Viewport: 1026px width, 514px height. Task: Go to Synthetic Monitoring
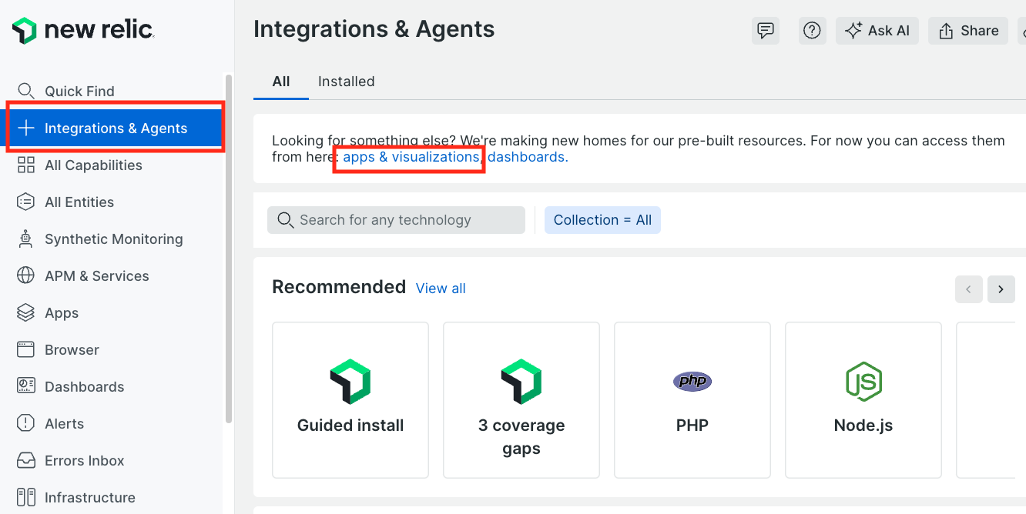click(x=116, y=239)
